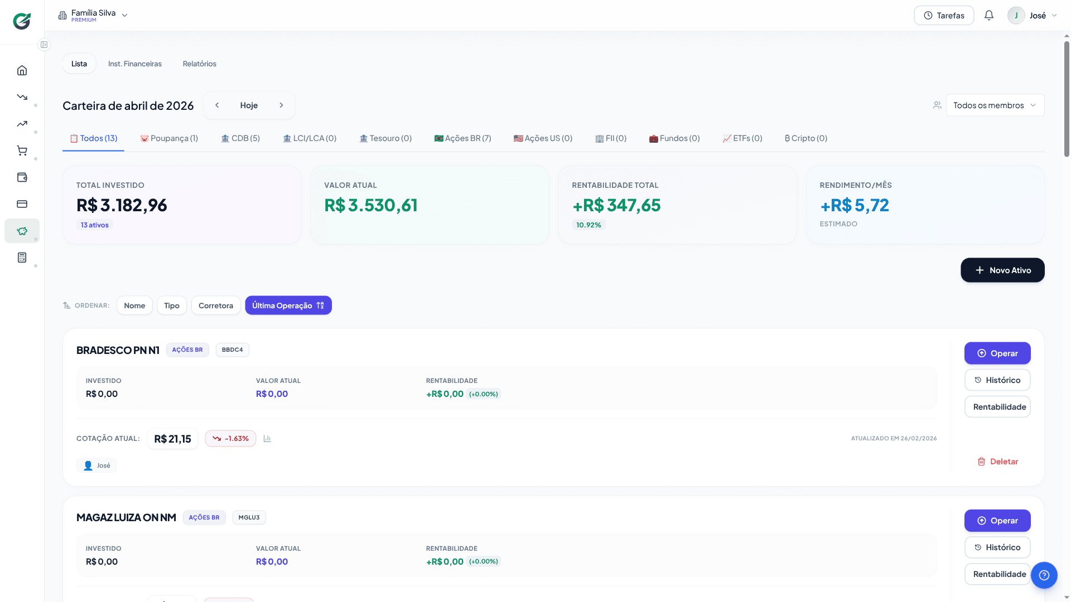Go to previous month arrow
Image resolution: width=1071 pixels, height=602 pixels.
217,105
